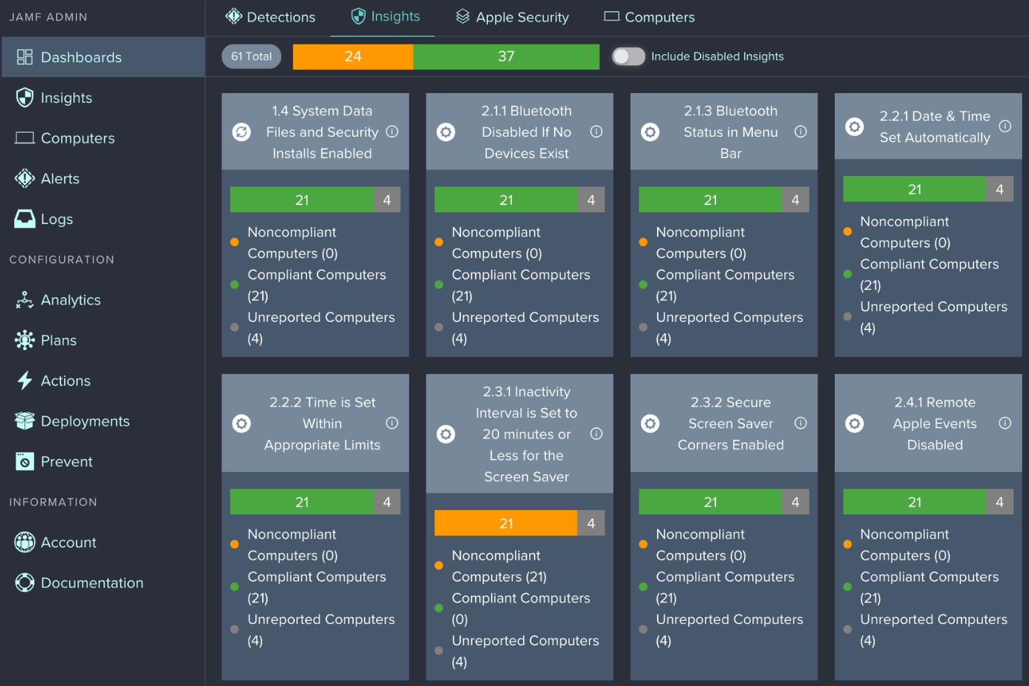Select Compliant Computers (0) on 2.3.1 card
The image size is (1029, 686).
521,609
